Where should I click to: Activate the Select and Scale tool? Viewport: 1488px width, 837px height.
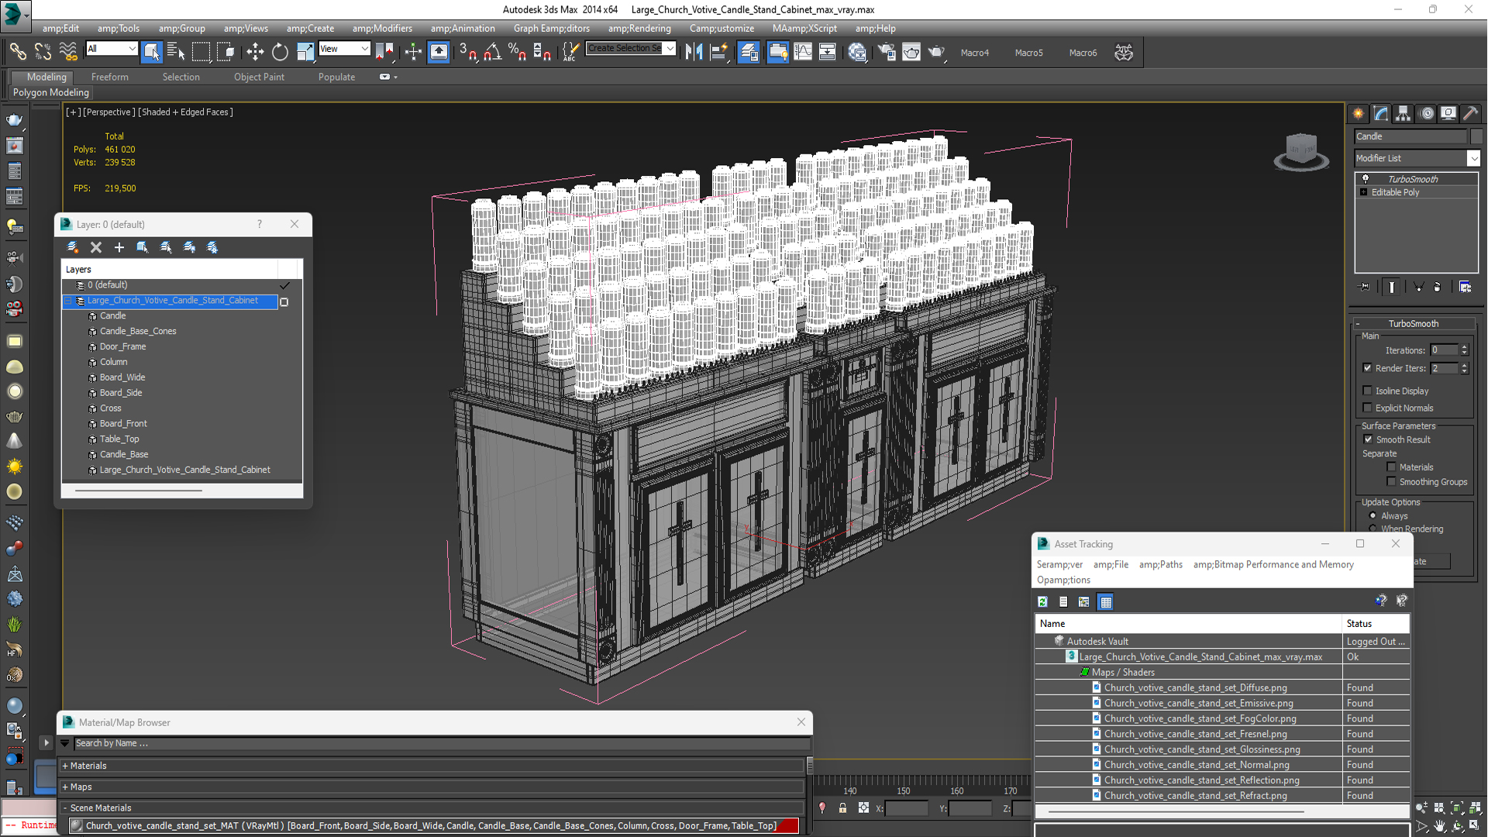tap(305, 52)
